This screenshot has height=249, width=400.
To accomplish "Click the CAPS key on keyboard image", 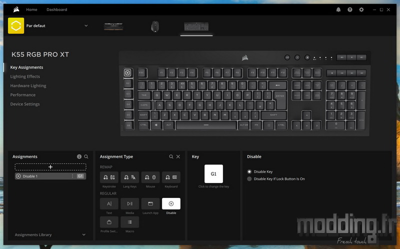I will click(145, 105).
